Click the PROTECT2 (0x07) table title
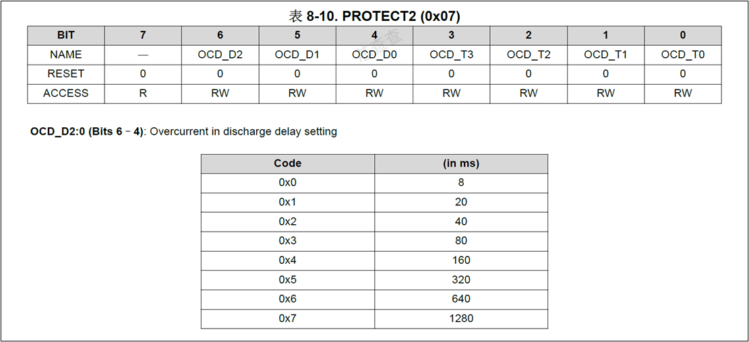This screenshot has width=749, height=342. (374, 16)
